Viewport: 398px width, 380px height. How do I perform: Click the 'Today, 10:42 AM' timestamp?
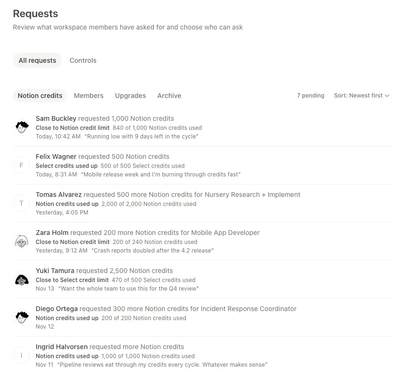[x=58, y=136]
